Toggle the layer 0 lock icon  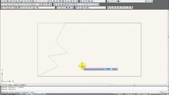117,1
